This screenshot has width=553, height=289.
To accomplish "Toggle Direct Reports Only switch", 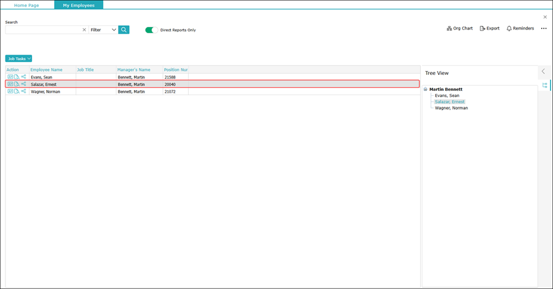I will (x=151, y=29).
